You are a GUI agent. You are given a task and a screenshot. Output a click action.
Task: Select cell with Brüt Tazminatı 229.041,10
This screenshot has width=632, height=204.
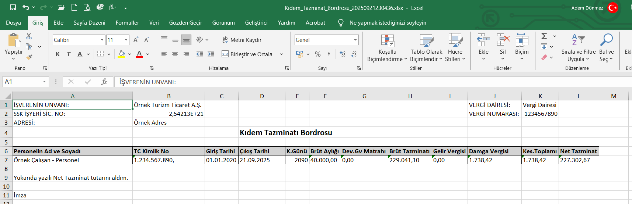click(410, 160)
